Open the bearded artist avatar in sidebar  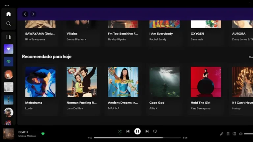click(9, 112)
